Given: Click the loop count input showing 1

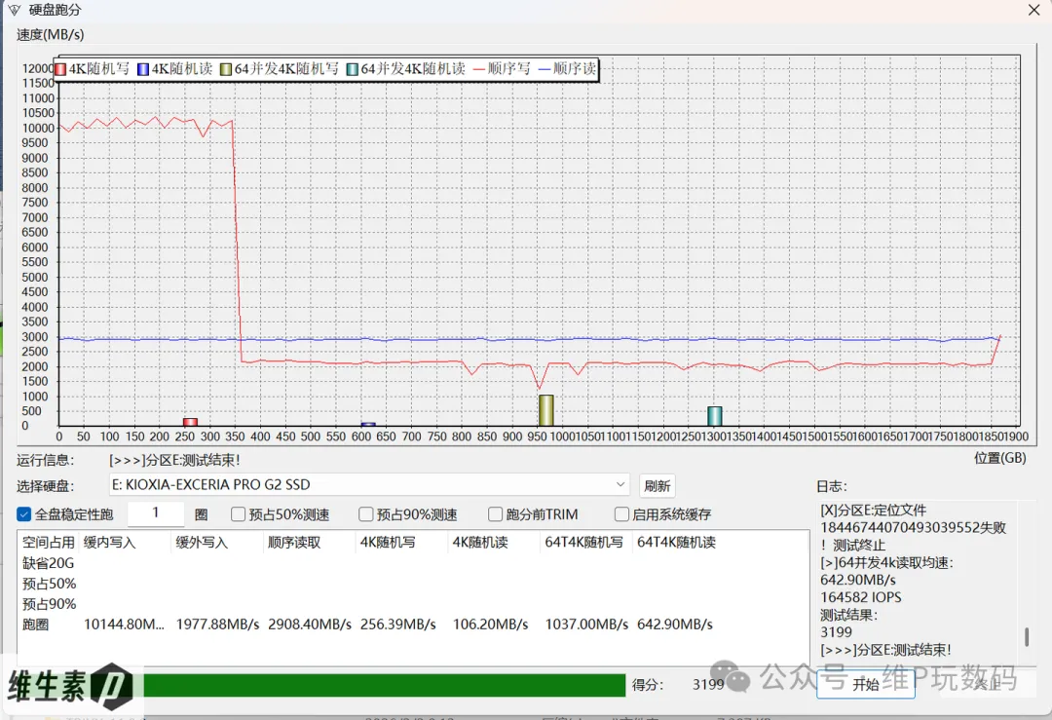Looking at the screenshot, I should 156,513.
